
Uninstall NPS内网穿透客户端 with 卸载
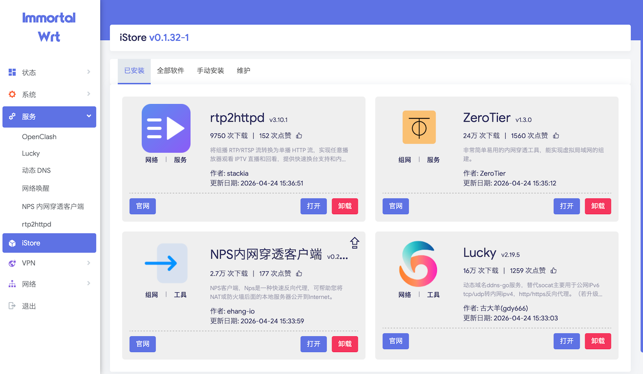pyautogui.click(x=345, y=344)
